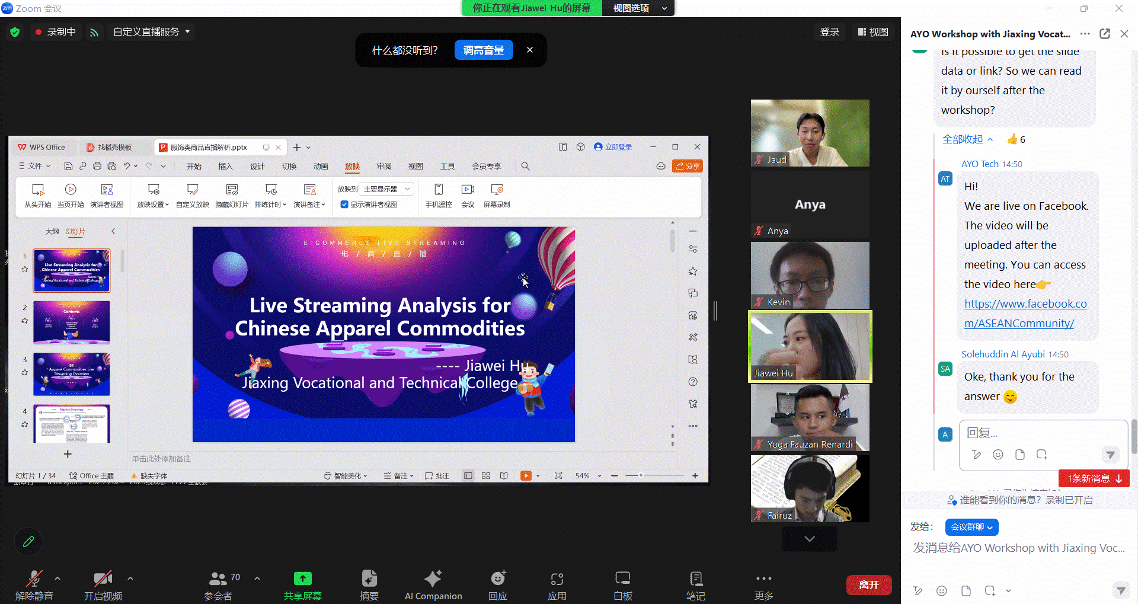The height and width of the screenshot is (604, 1138).
Task: Collapse all replies in chat thread
Action: coord(967,139)
